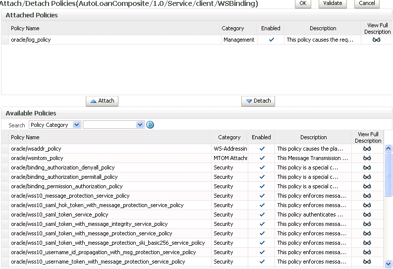Open the Policy Category search dropdown
The width and height of the screenshot is (393, 269).
(x=55, y=125)
